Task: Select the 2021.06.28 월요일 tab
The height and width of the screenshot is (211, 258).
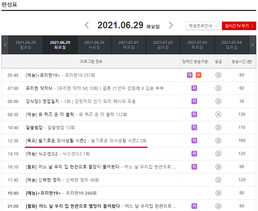Action: [26, 45]
